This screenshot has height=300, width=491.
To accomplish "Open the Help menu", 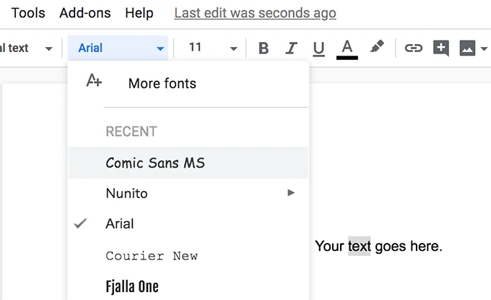I will point(139,13).
